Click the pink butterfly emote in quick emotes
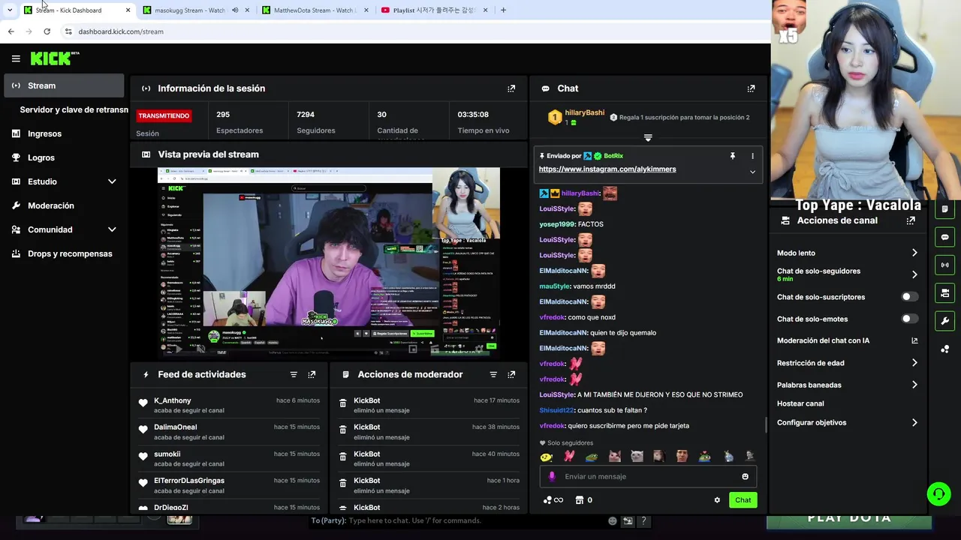Viewport: 961px width, 540px height. (569, 456)
